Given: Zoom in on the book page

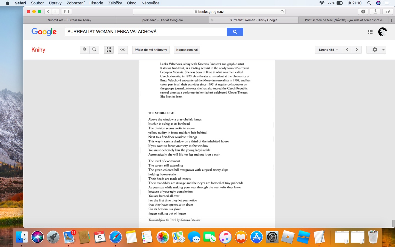Looking at the screenshot, I should [85, 50].
